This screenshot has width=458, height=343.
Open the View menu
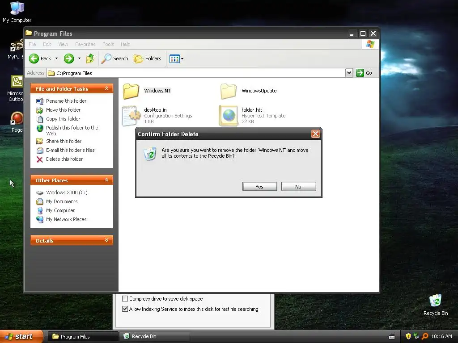63,44
